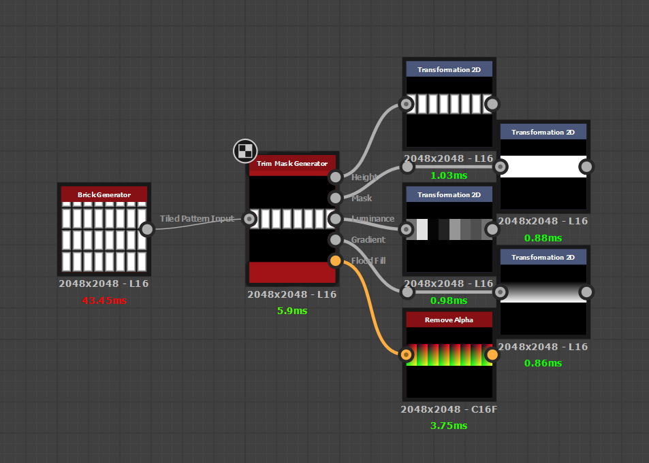Select the reroute dot on the Mask link

[407, 167]
